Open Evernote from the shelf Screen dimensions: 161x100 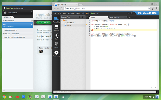click(x=30, y=97)
